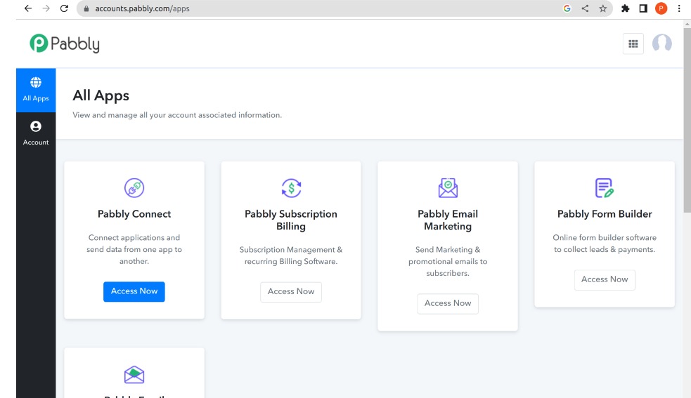Open the Chrome profile avatar
Screen dimensions: 691x398
pyautogui.click(x=661, y=8)
